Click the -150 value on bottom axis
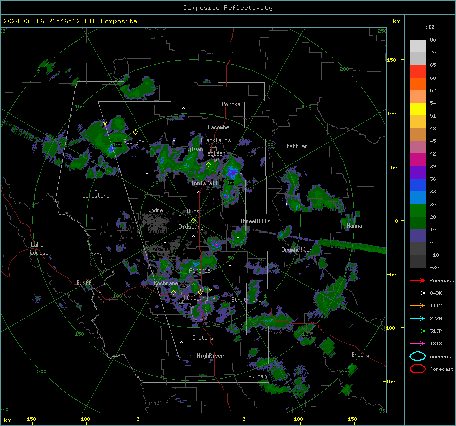 [30, 419]
